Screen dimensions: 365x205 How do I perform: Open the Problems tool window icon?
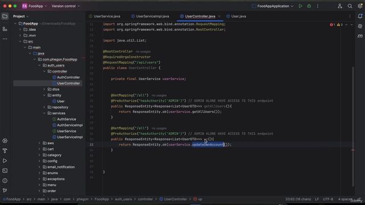(x=5, y=181)
